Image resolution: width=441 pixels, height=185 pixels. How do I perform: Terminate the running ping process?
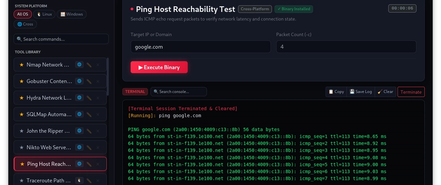click(x=411, y=92)
